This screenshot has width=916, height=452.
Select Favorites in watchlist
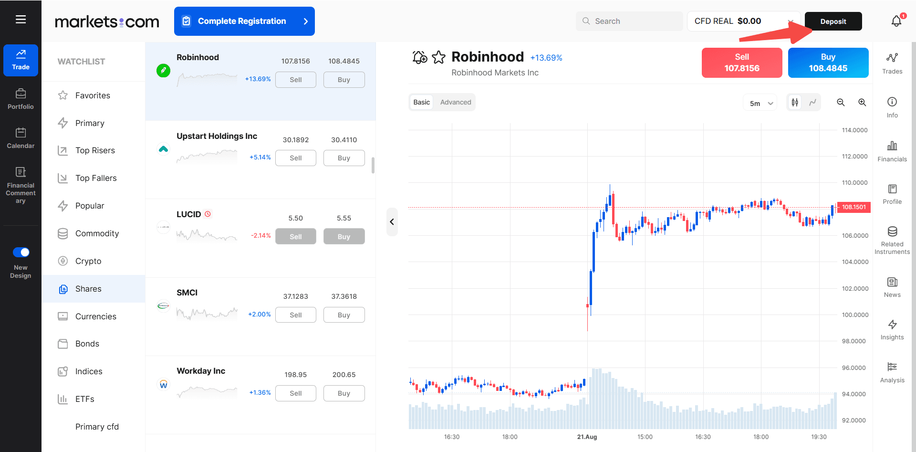point(94,95)
